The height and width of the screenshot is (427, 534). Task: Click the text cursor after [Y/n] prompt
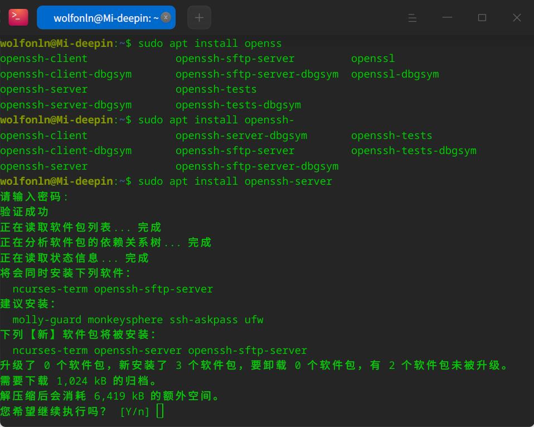click(x=160, y=411)
